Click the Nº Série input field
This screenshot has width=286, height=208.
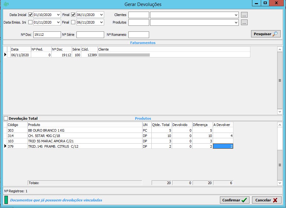90,35
